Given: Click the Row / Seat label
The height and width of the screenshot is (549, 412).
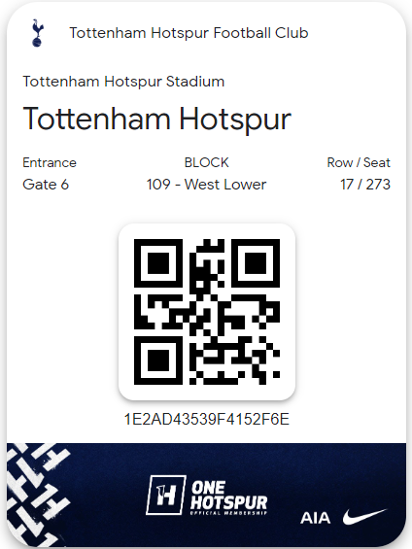Looking at the screenshot, I should pos(359,163).
